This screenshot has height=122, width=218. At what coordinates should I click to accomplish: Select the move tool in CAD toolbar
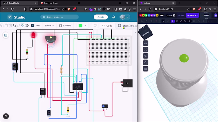[173, 21]
